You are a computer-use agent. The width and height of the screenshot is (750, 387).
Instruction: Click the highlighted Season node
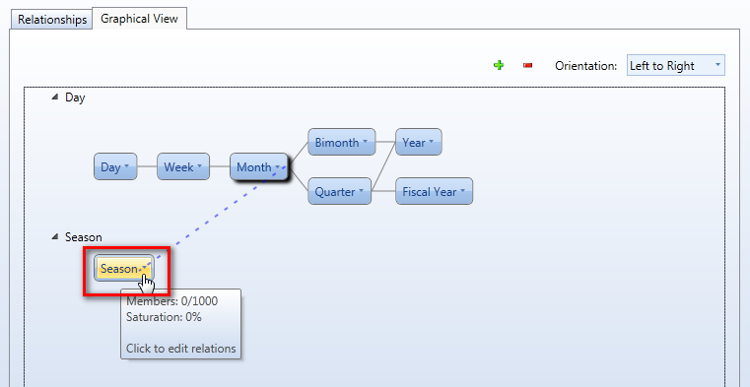124,269
